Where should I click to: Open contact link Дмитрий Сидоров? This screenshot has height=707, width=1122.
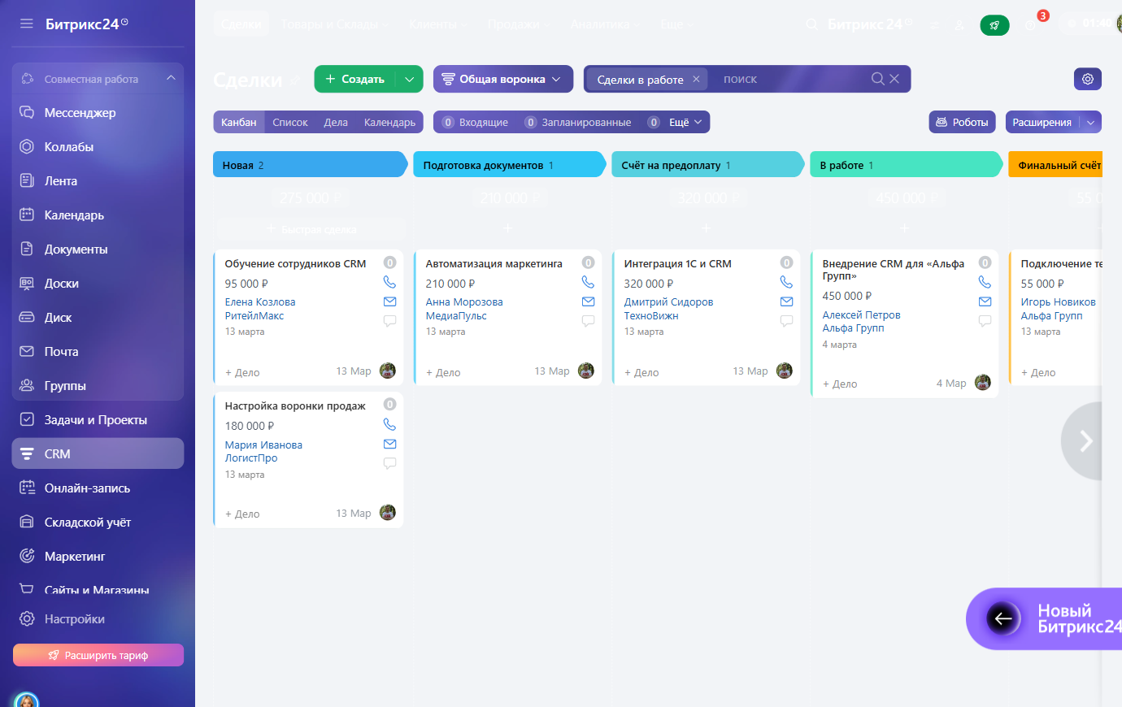click(668, 302)
